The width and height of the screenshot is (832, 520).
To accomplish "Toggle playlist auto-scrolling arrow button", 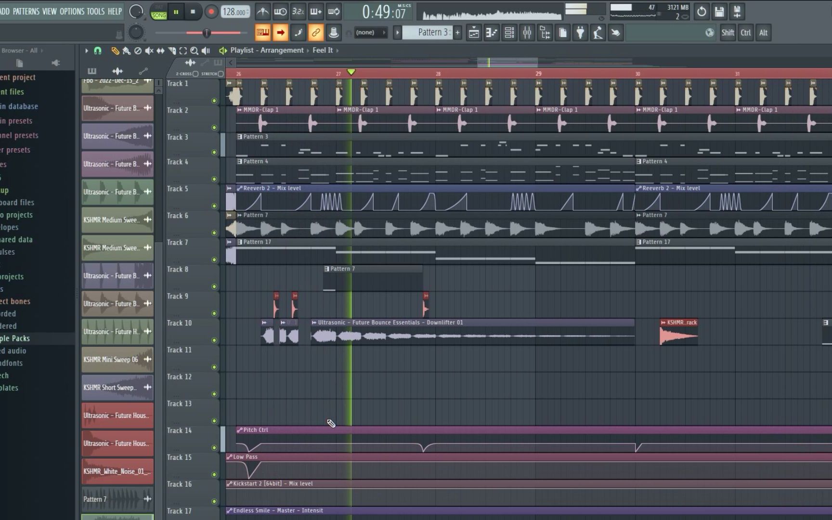I will point(280,33).
